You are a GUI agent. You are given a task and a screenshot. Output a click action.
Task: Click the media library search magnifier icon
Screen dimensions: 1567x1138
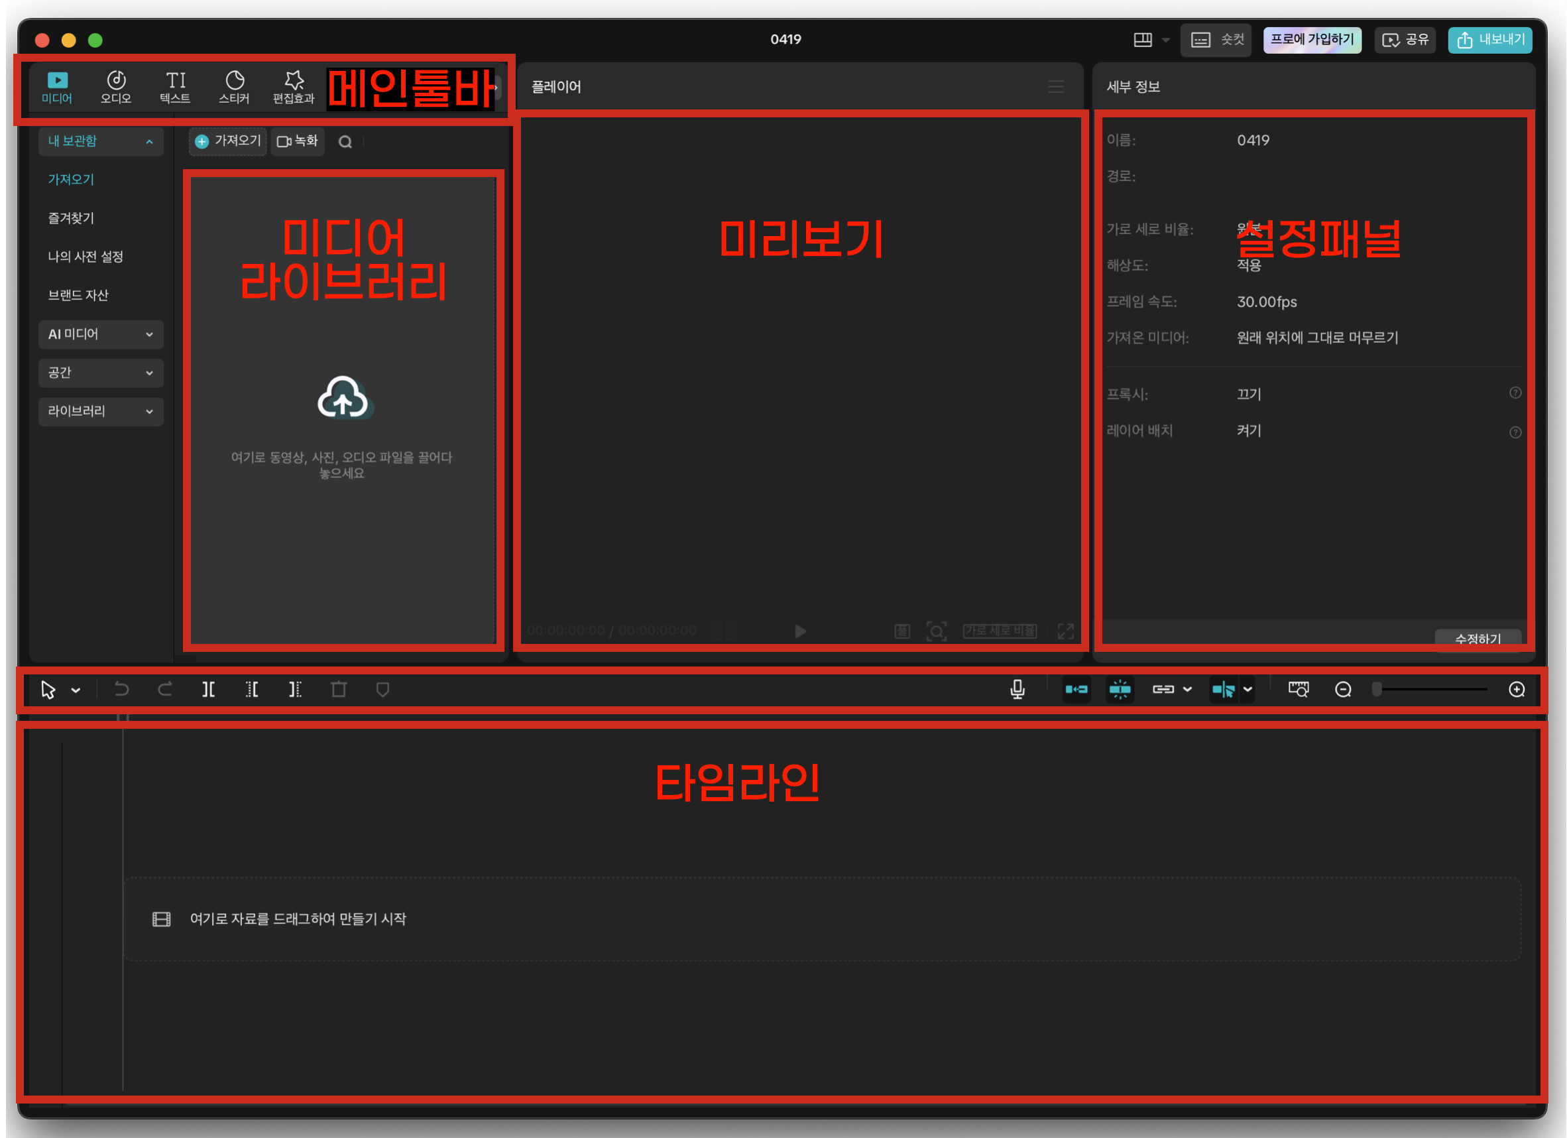click(345, 142)
